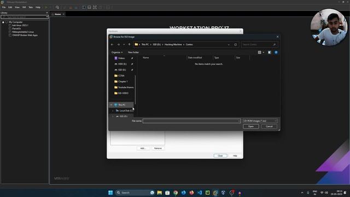Image resolution: width=350 pixels, height=197 pixels.
Task: Click Close in Hardware dialog
Action: (220, 155)
